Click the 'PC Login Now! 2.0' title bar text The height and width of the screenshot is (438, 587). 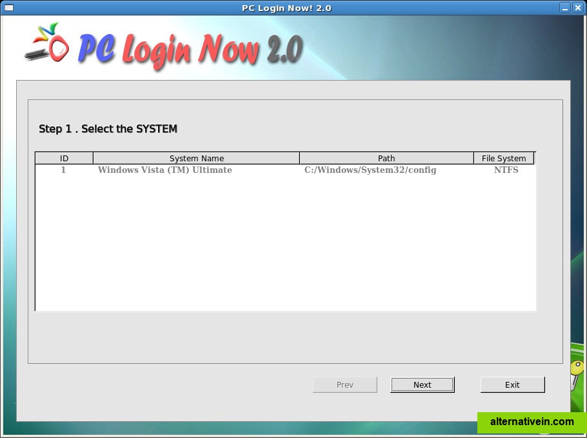pyautogui.click(x=286, y=8)
